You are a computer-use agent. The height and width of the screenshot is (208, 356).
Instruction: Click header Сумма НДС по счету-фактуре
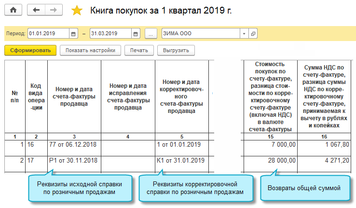tap(324, 97)
